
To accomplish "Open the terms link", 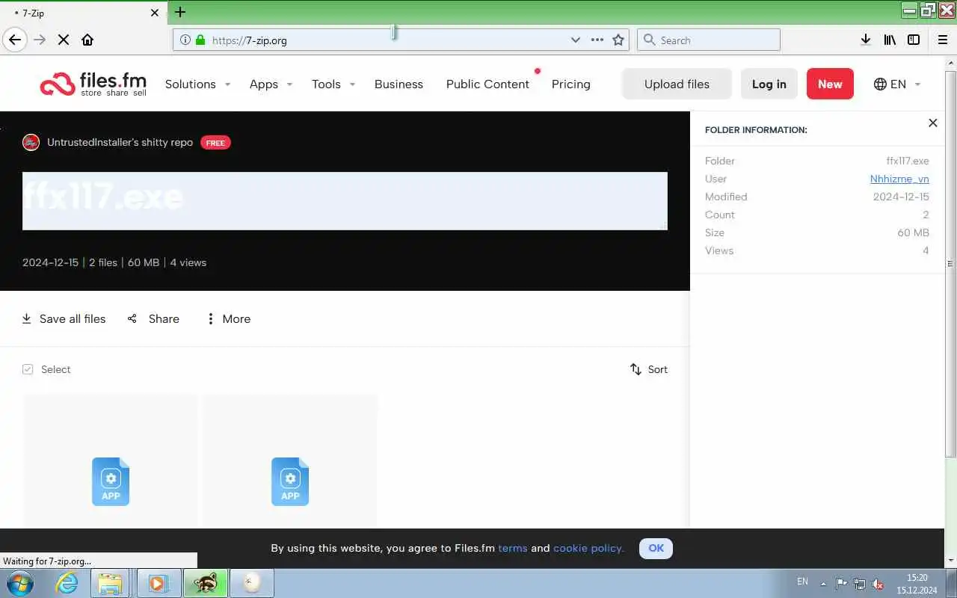I will point(512,548).
